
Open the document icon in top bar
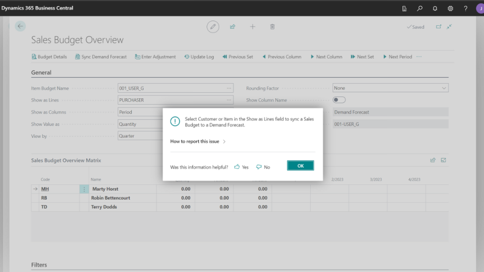pos(404,9)
